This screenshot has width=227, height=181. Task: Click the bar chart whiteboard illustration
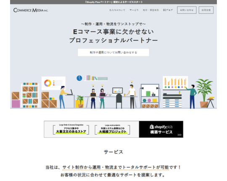click(175, 83)
